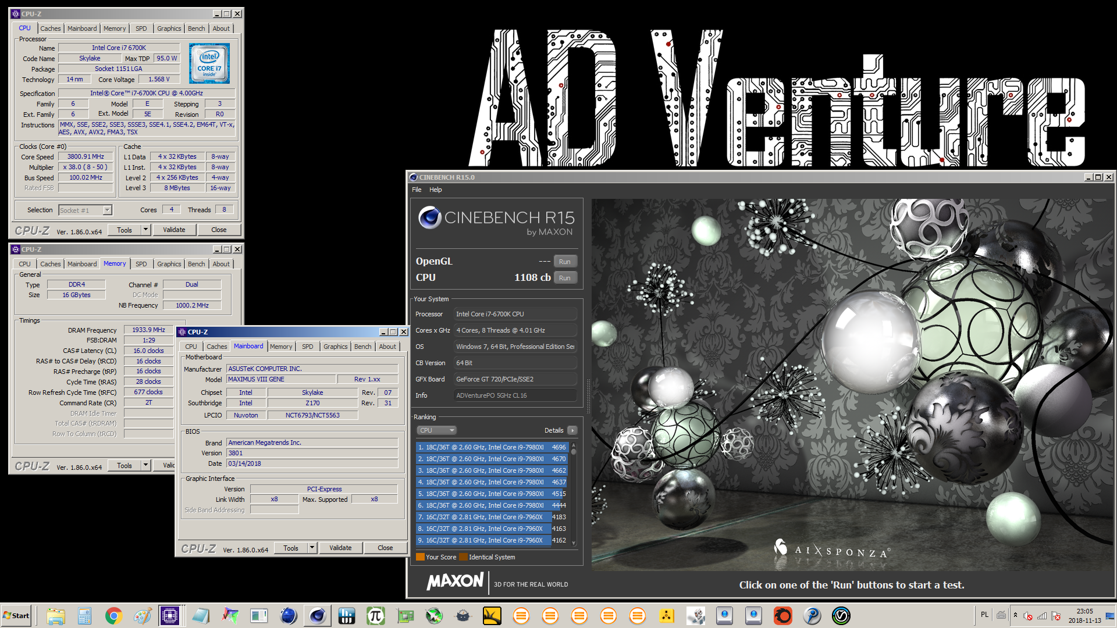Open the orange-black Corona taskbar icon
This screenshot has height=628, width=1117.
[x=783, y=616]
